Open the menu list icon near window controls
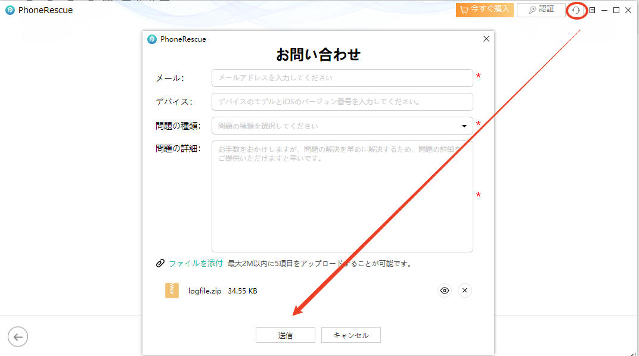Screen dimensions: 639x356 click(591, 10)
